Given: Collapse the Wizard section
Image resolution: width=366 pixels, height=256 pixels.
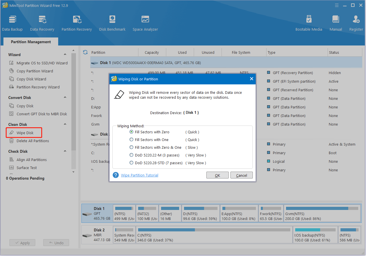Looking at the screenshot, I should pos(65,54).
